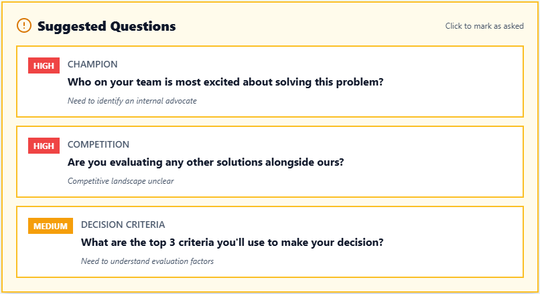Image resolution: width=540 pixels, height=294 pixels.
Task: Click the alert icon beside Suggested Questions
Action: coord(24,26)
